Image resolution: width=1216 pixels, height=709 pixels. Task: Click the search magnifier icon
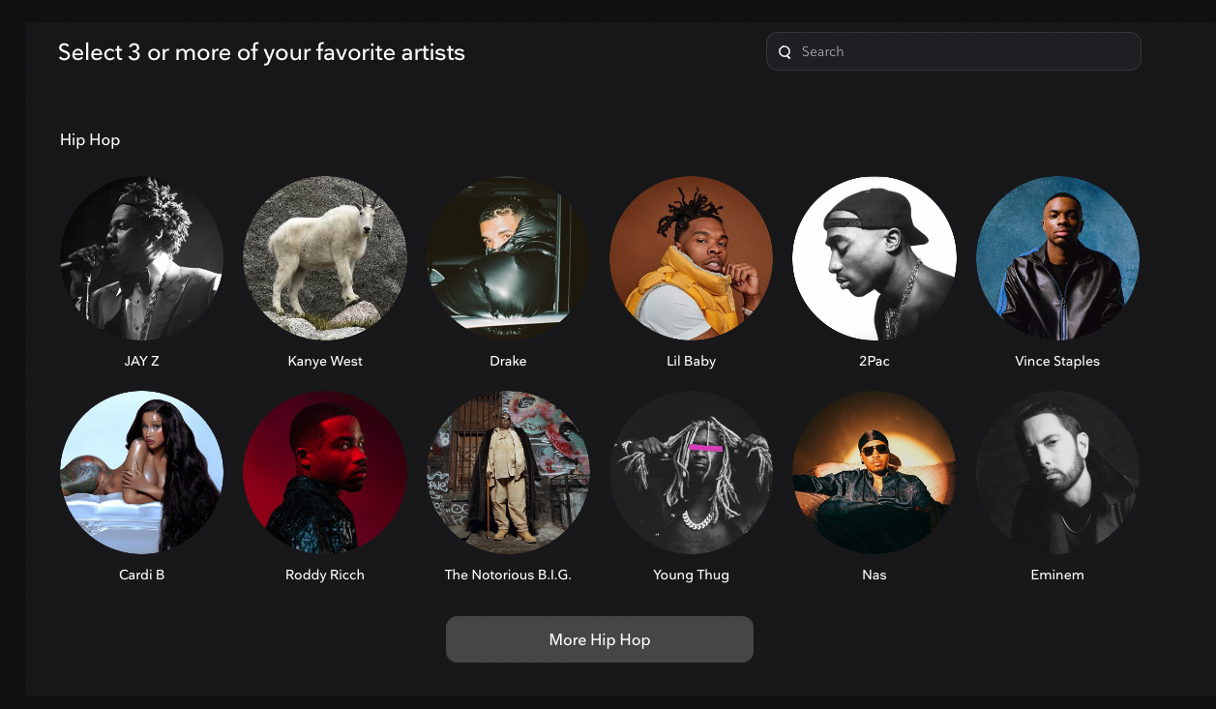pos(786,52)
